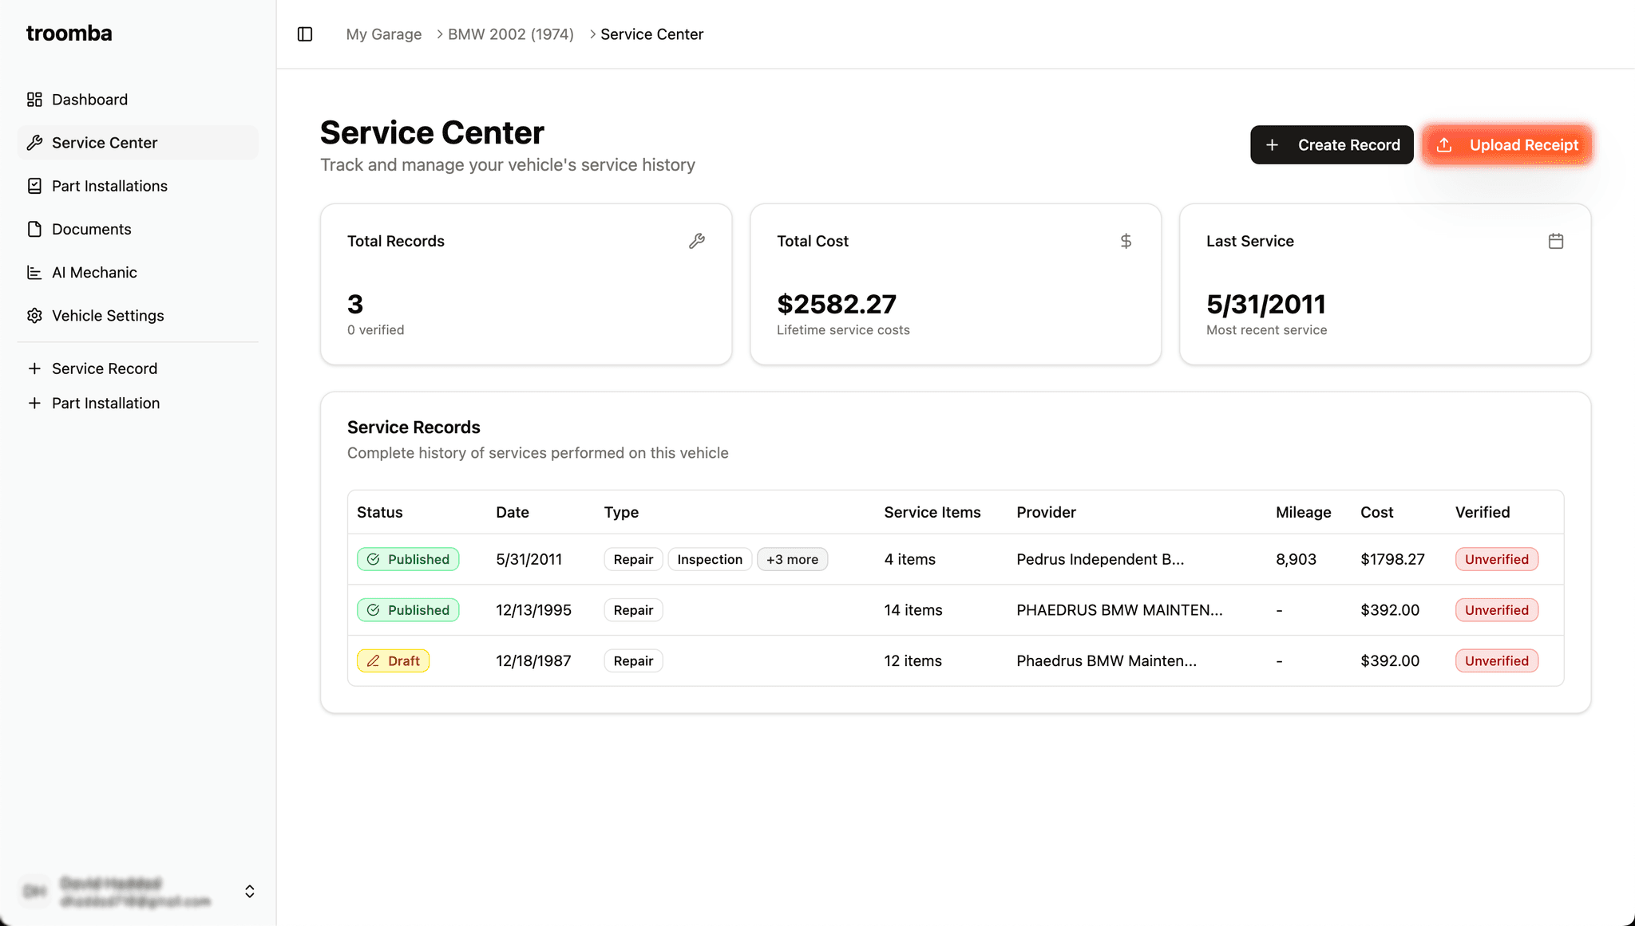Viewport: 1635px width, 926px height.
Task: Click the AI Mechanic chart icon
Action: click(34, 273)
